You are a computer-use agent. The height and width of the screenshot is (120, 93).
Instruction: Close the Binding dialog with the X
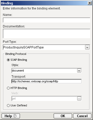(90, 3)
